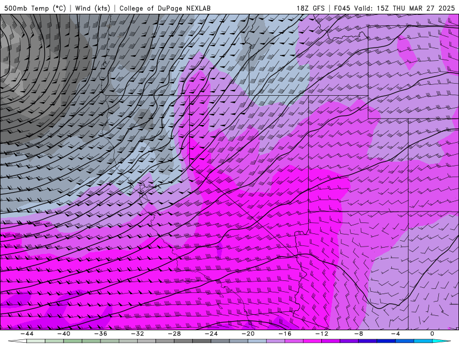Click the -24 colorbar label
Screen dimensions: 459x344
211,334
